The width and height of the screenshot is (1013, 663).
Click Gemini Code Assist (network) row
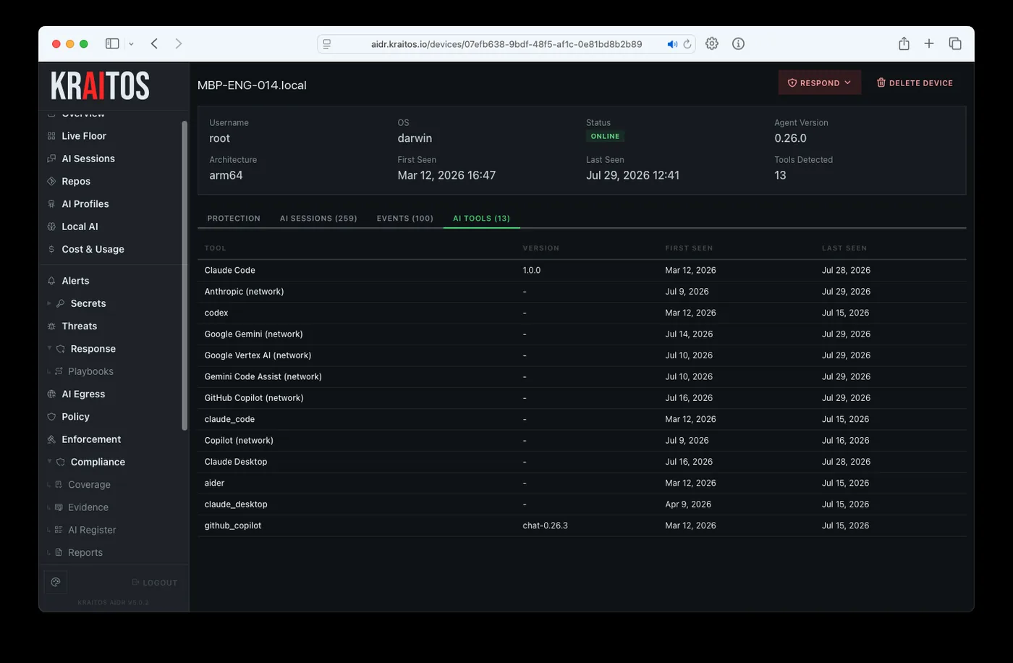pyautogui.click(x=582, y=376)
